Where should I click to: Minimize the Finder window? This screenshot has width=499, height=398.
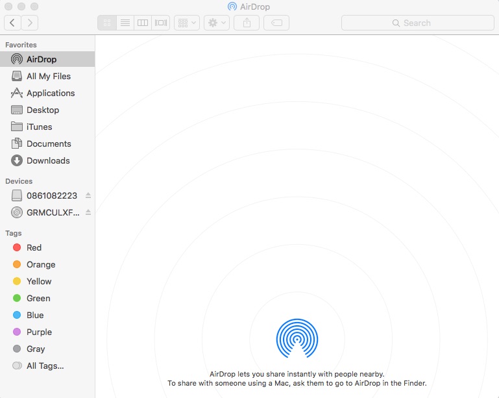(x=21, y=6)
